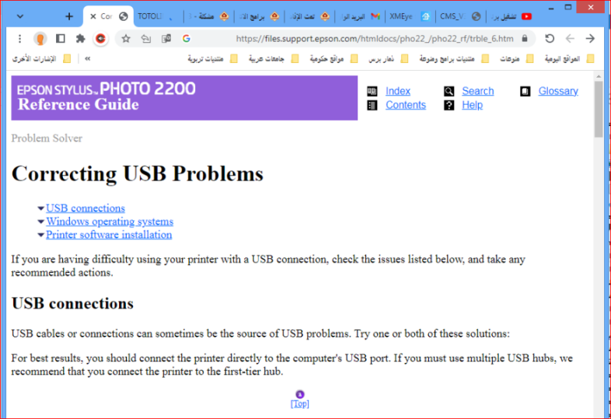Click arrow beside USB connections link
Viewport: 611px width, 419px height.
[x=41, y=208]
